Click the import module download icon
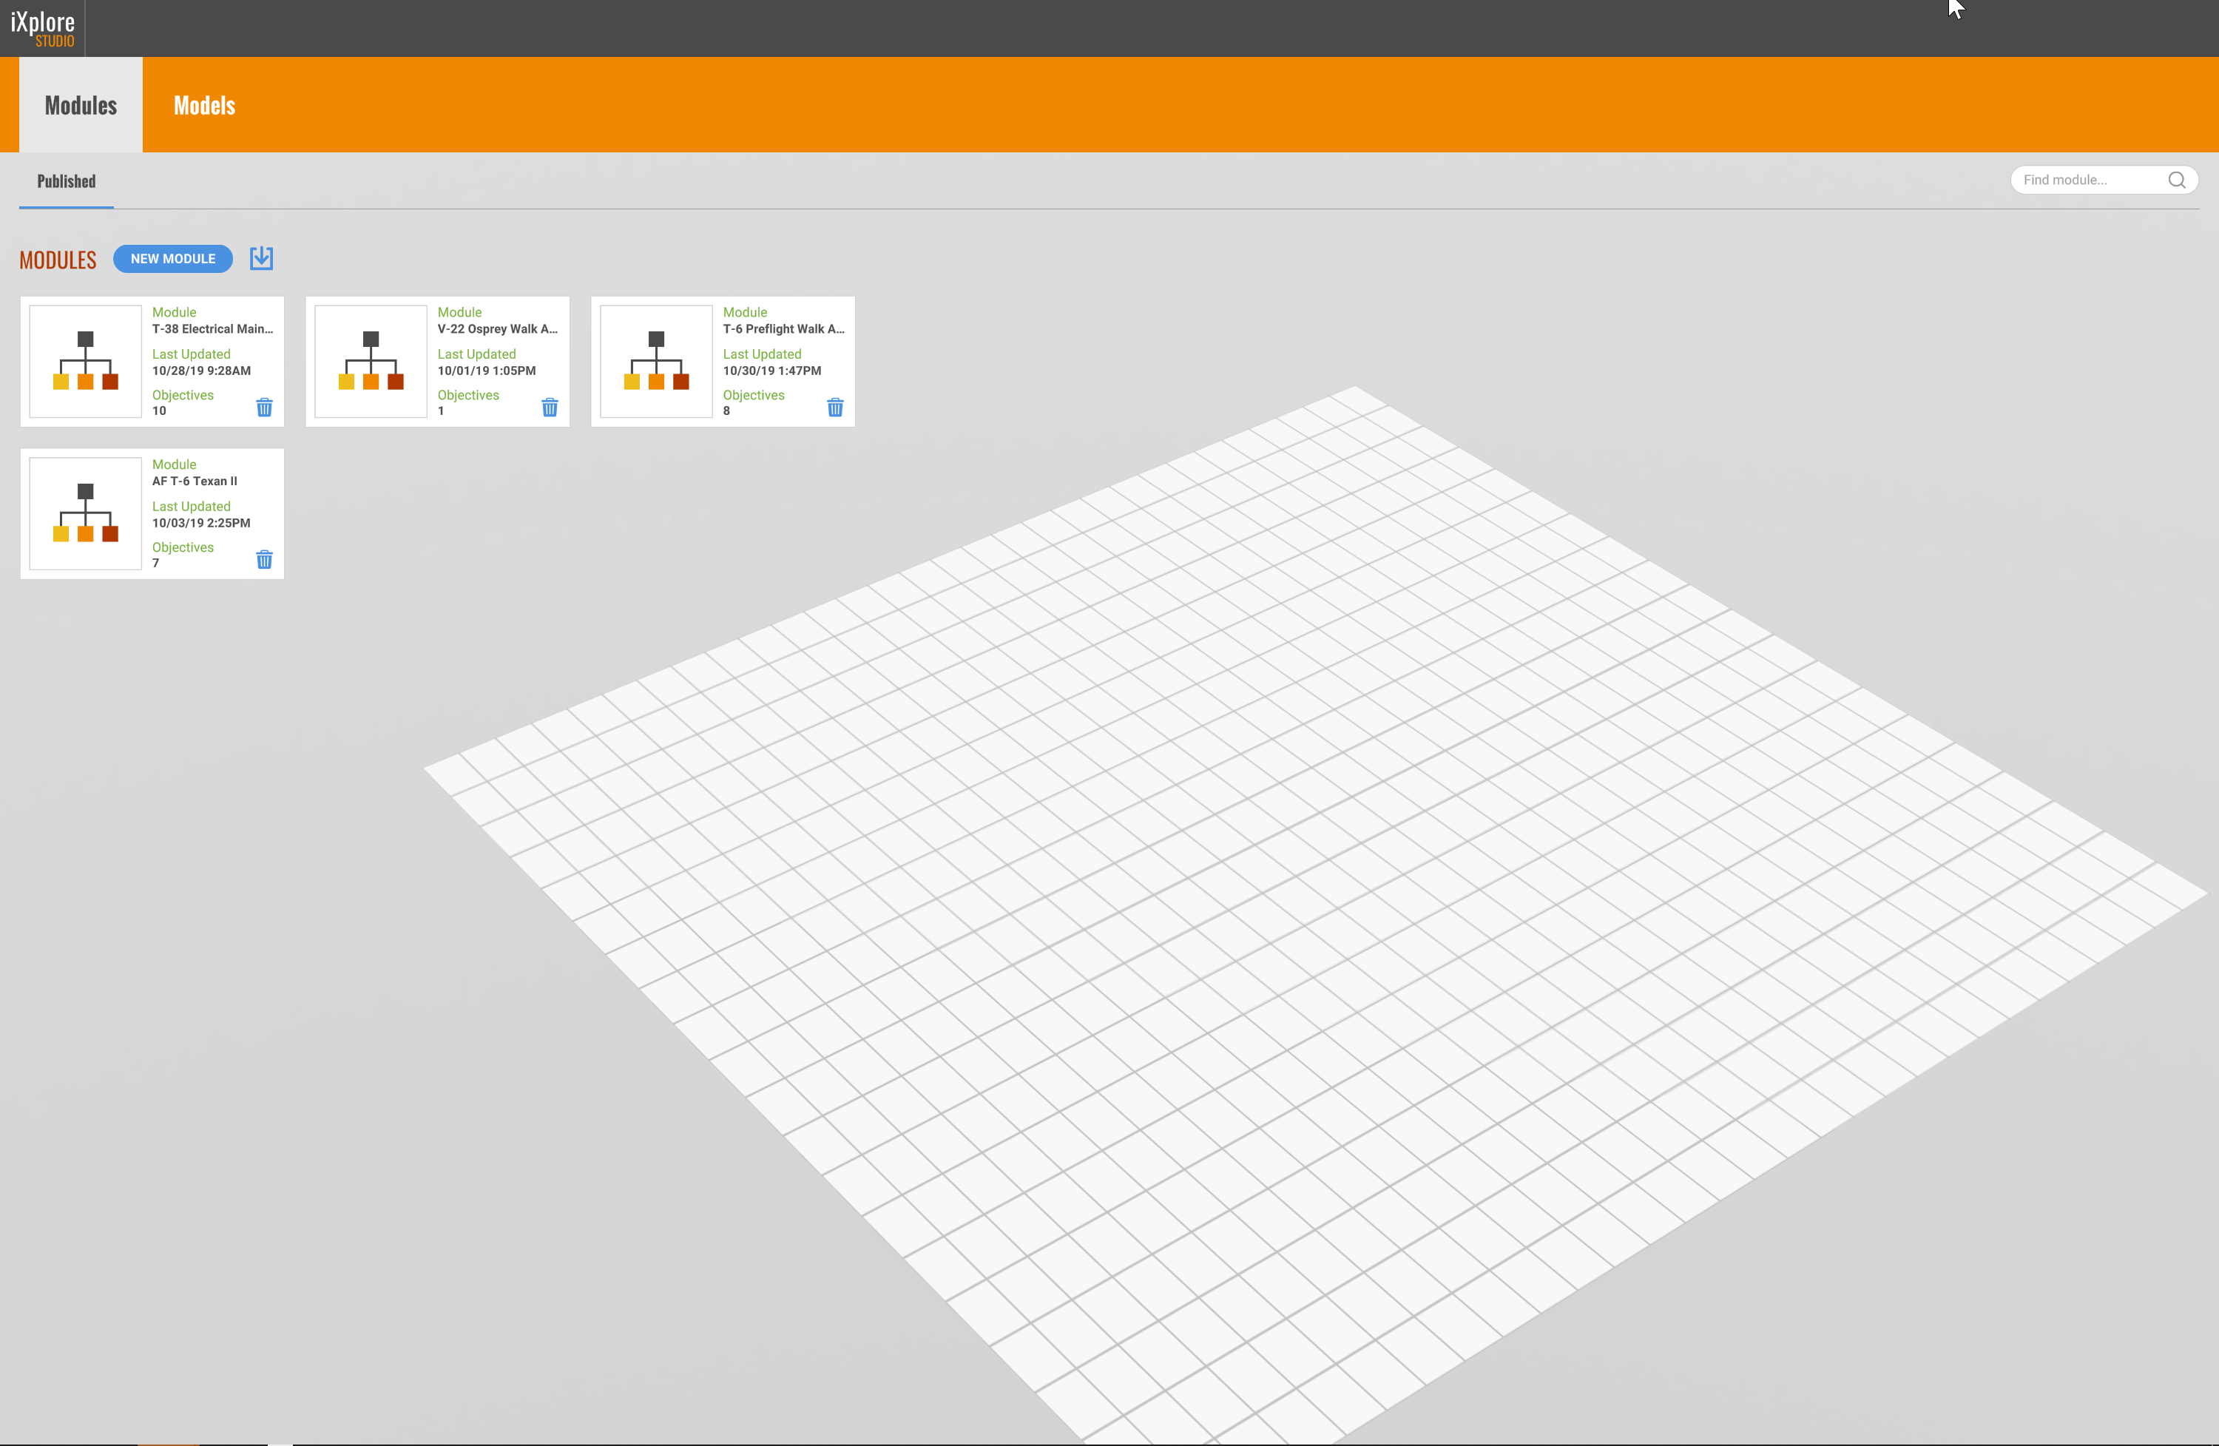Viewport: 2219px width, 1446px height. tap(261, 258)
